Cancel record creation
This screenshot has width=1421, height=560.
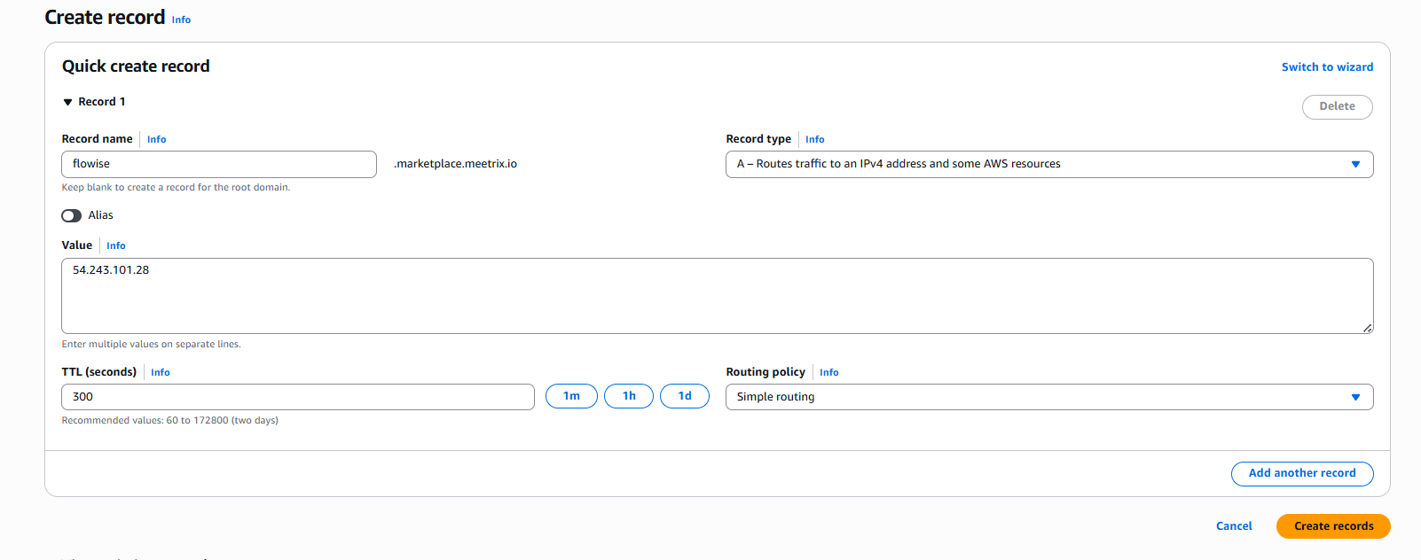point(1234,526)
